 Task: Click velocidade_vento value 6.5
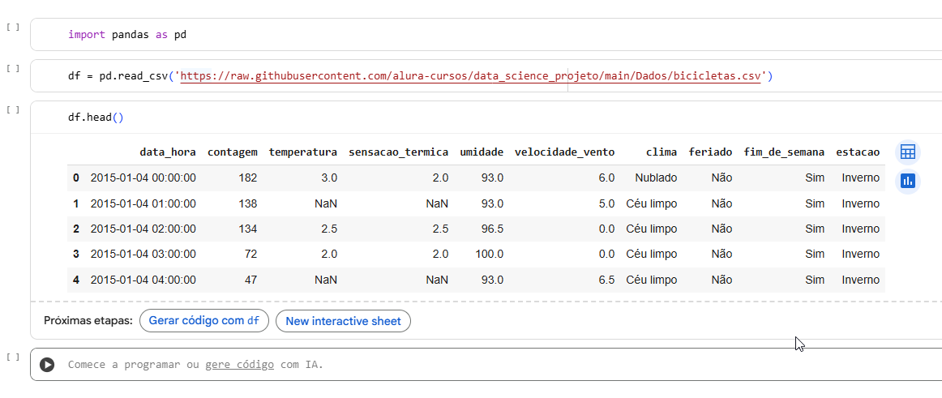tap(606, 280)
